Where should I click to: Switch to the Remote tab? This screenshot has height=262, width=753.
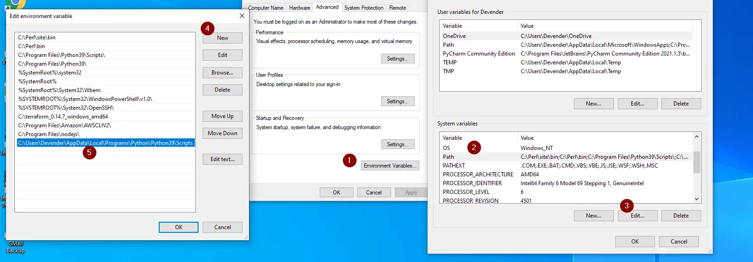[397, 8]
